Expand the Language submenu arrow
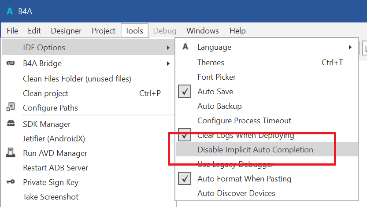Image resolution: width=367 pixels, height=207 pixels. coord(350,47)
